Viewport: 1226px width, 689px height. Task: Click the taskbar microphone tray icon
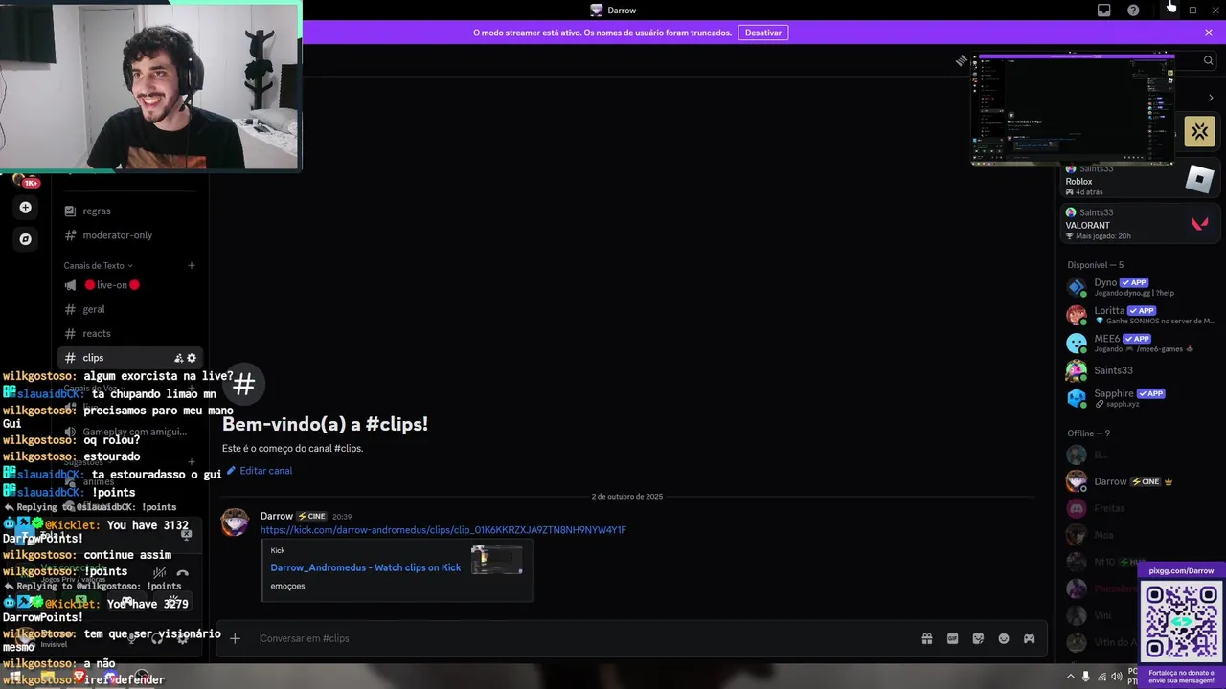click(x=1085, y=677)
